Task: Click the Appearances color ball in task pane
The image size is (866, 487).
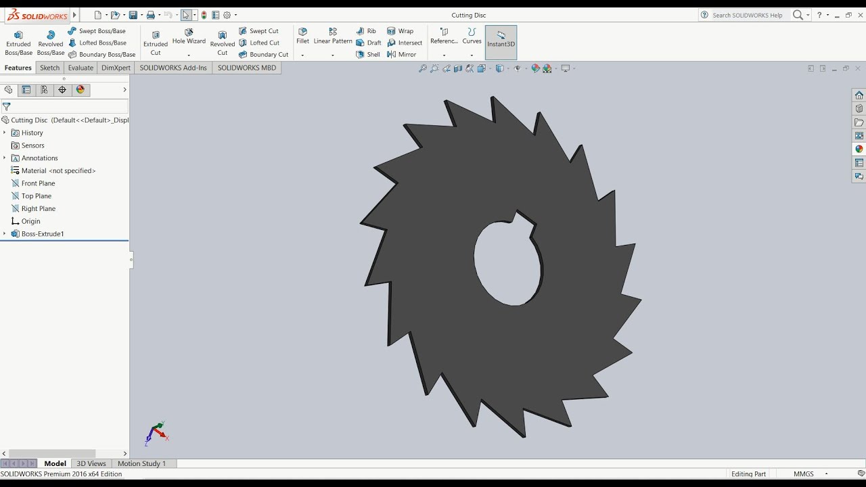Action: coord(859,149)
